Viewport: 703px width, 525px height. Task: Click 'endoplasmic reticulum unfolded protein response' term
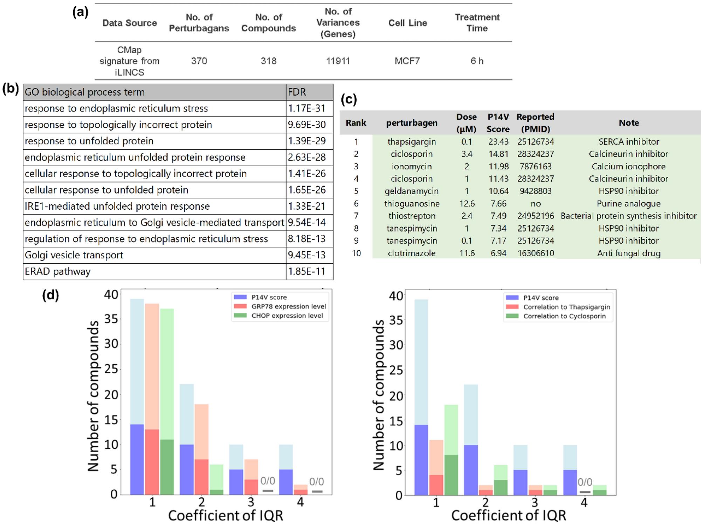pos(135,157)
